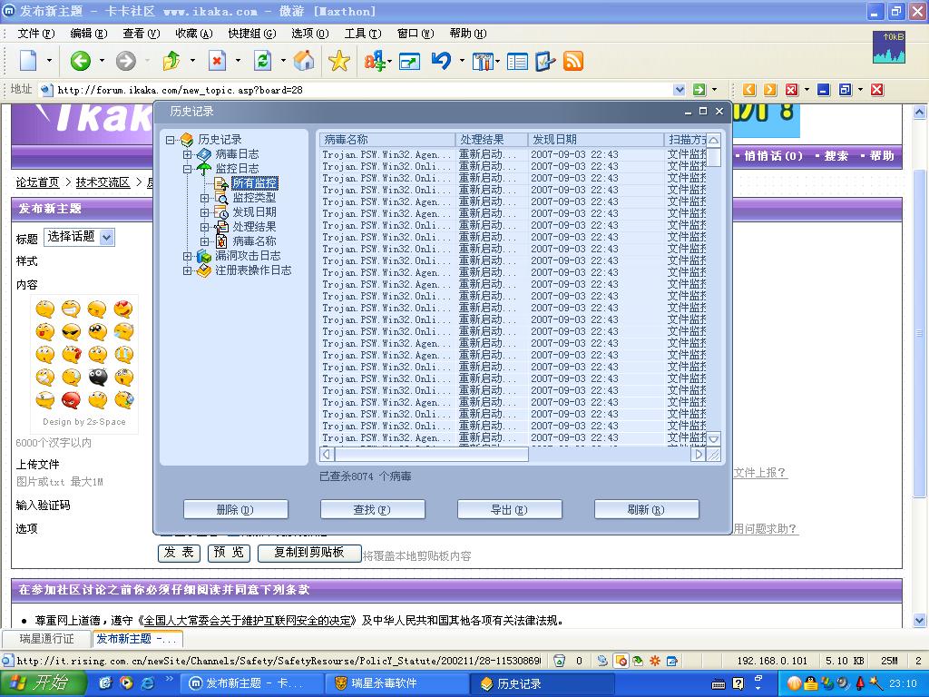Image resolution: width=929 pixels, height=697 pixels.
Task: Insert the heart-eyes emoticon
Action: coord(123,309)
